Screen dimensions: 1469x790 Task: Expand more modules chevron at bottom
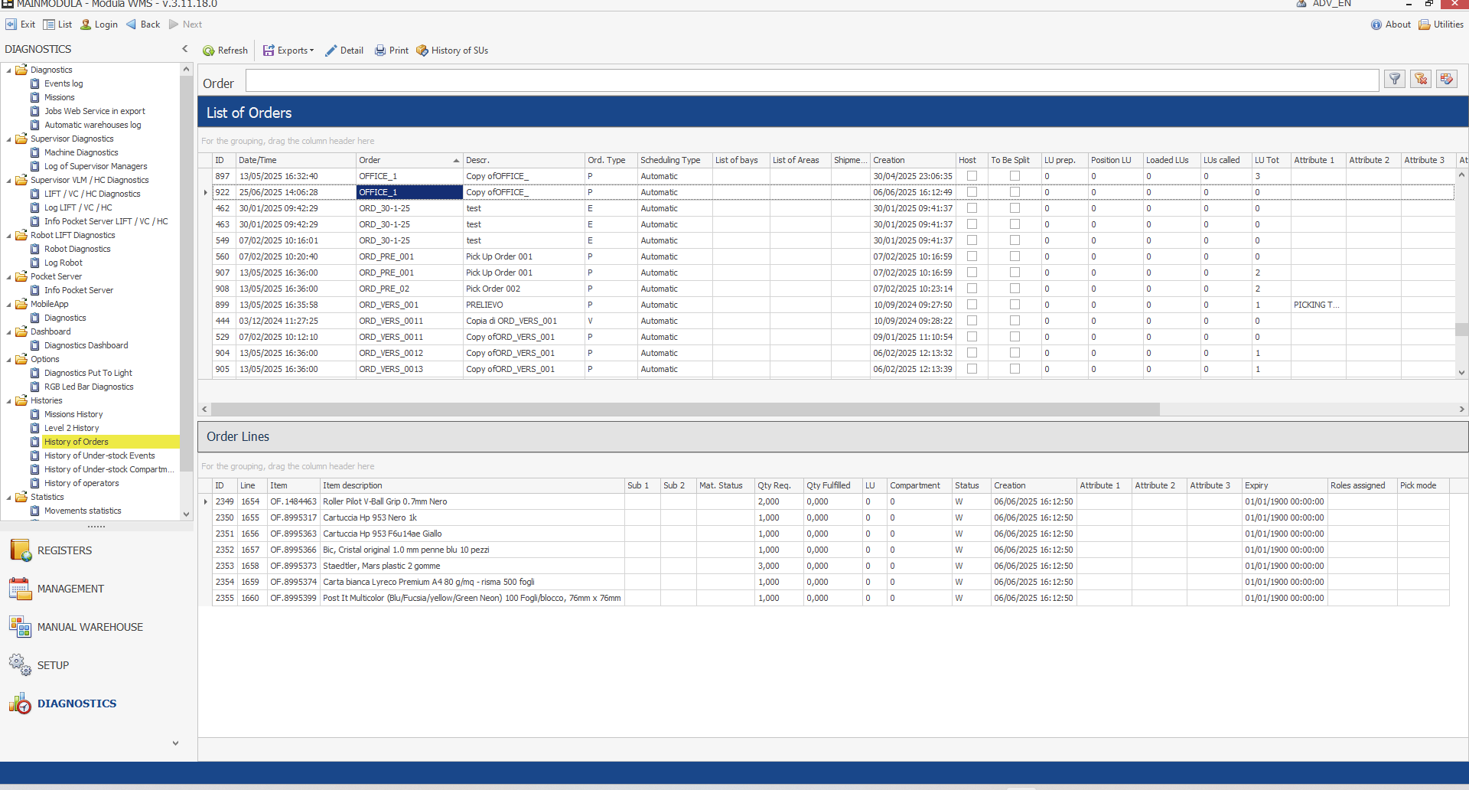(x=175, y=743)
